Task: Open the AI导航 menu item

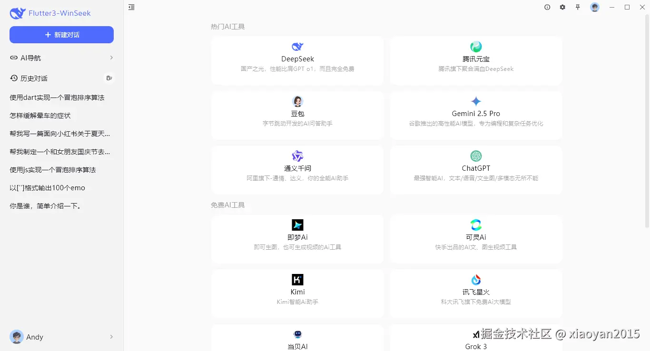Action: 61,58
